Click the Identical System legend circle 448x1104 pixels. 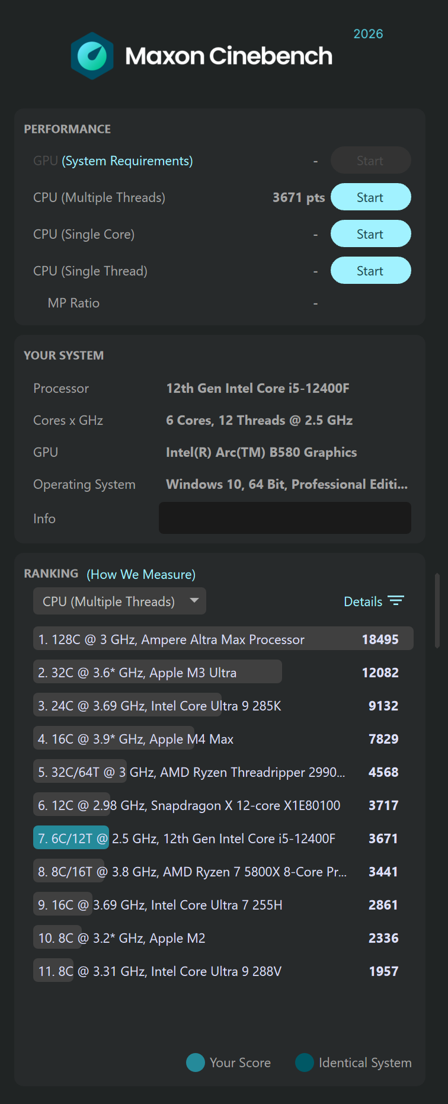tap(304, 1063)
